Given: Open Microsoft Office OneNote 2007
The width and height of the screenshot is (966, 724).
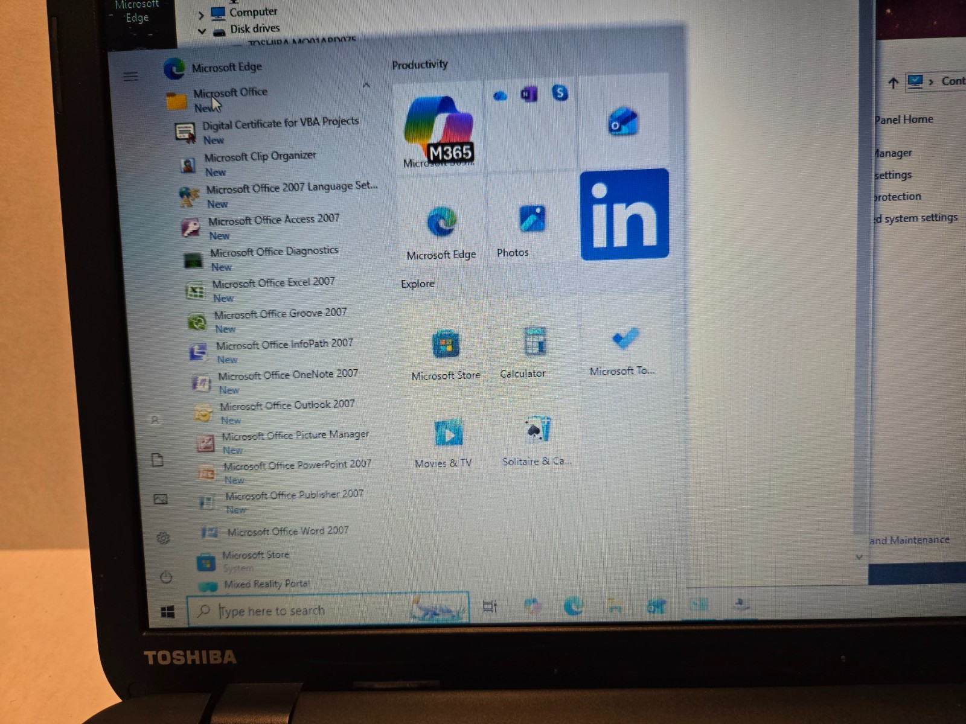Looking at the screenshot, I should (x=274, y=382).
